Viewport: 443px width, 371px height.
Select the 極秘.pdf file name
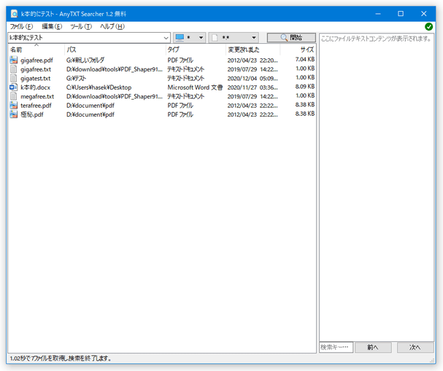coord(31,114)
